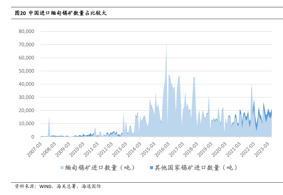
Task: Click the 2013-03 x-axis date label
Action: click(120, 148)
